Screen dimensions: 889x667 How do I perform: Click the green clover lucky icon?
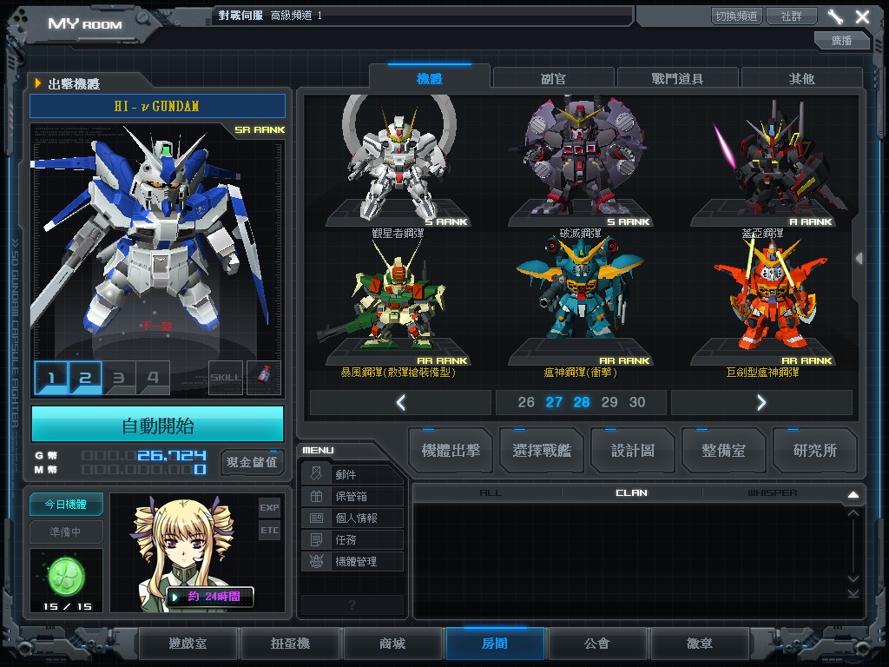pyautogui.click(x=66, y=574)
